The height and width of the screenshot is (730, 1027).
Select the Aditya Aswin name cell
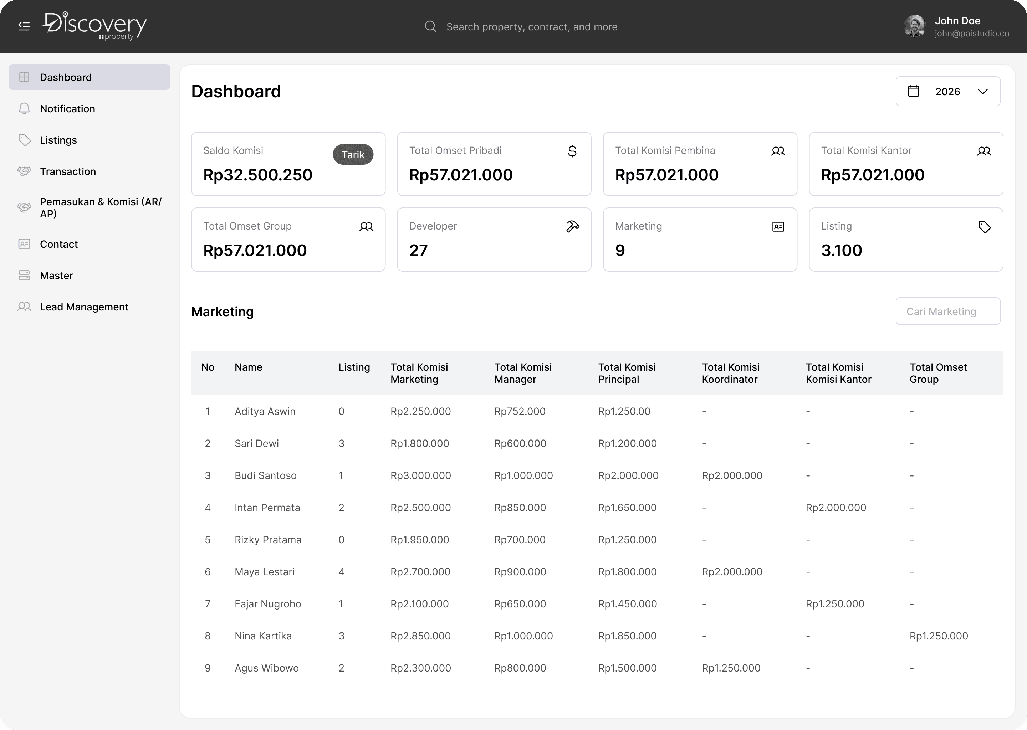point(265,411)
